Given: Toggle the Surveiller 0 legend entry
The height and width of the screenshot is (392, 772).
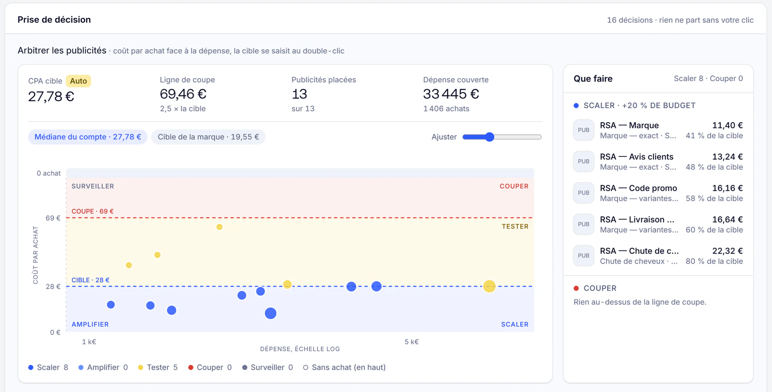Looking at the screenshot, I should 267,367.
